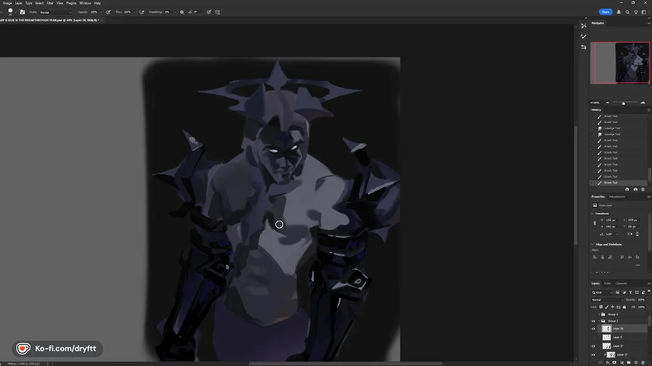Viewport: 652px width, 366px height.
Task: Open the History panel menu
Action: (648, 110)
